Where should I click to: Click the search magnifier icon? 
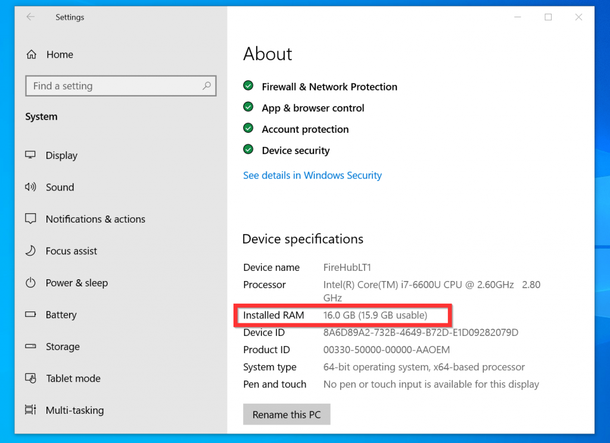pyautogui.click(x=206, y=86)
